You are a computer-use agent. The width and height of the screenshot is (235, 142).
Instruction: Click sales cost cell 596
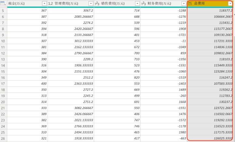[117, 29]
